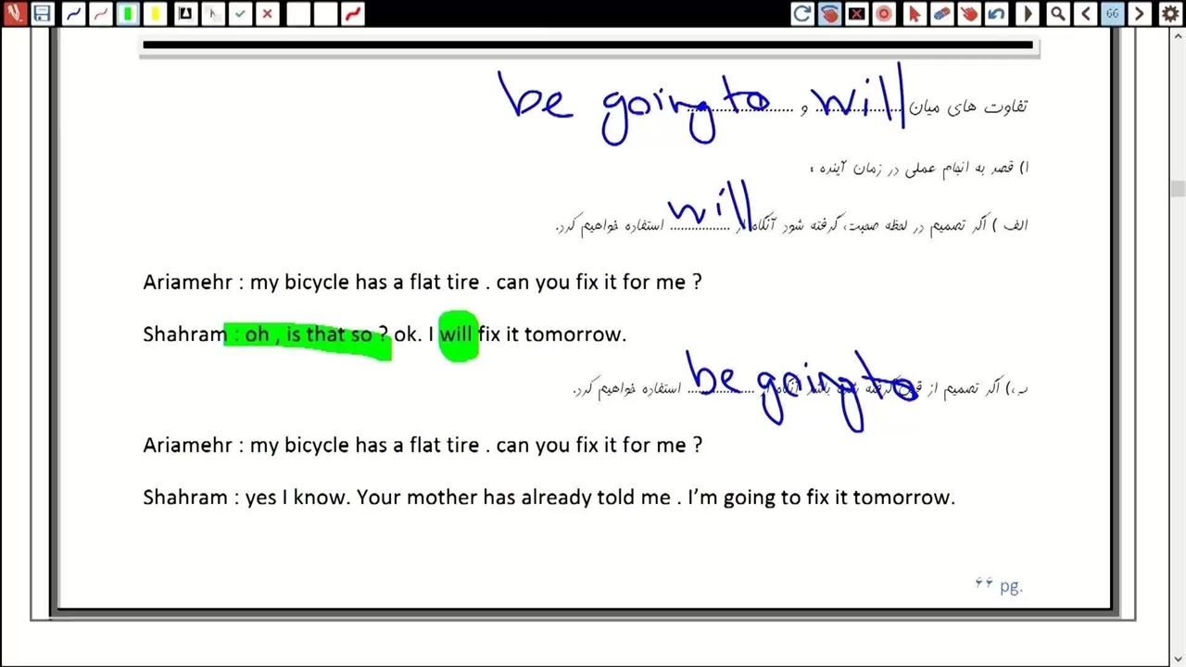Screen dimensions: 1186x667
Task: Select the eraser tool
Action: [941, 14]
